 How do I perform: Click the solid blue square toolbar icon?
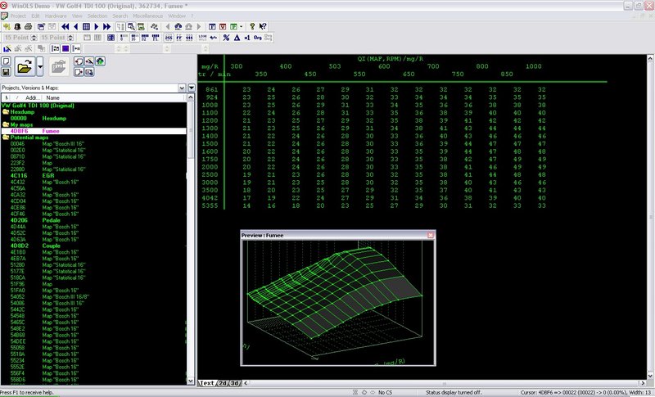[x=65, y=49]
